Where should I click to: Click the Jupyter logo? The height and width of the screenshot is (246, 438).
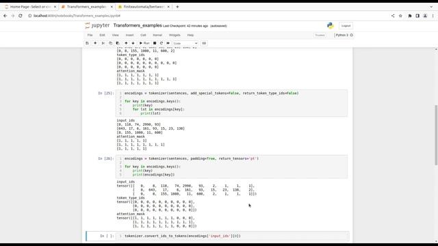point(97,25)
